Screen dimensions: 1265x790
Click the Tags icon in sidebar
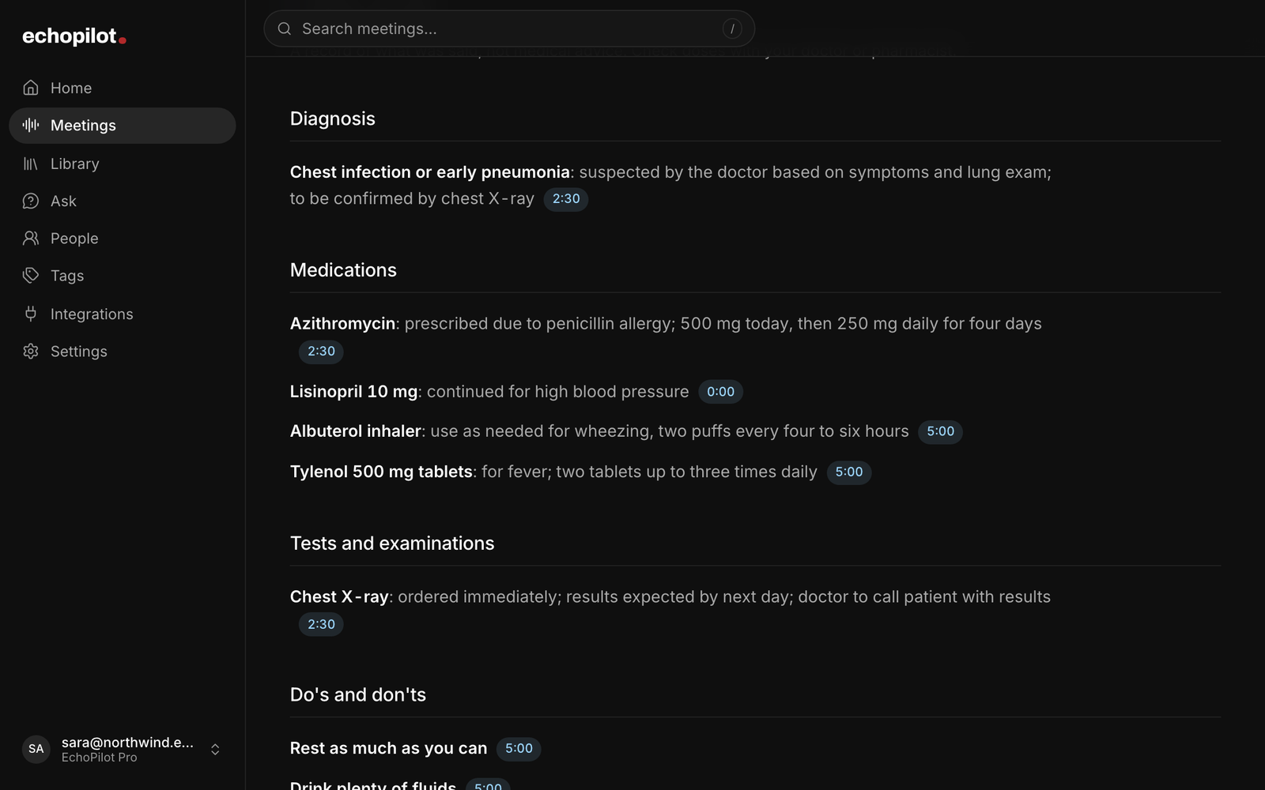pos(31,275)
